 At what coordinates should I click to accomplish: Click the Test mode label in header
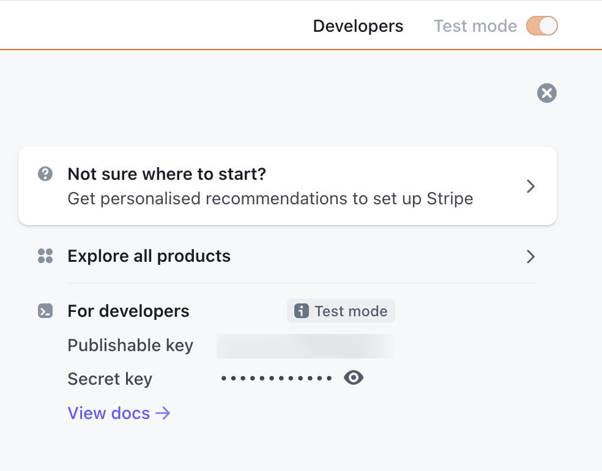475,26
